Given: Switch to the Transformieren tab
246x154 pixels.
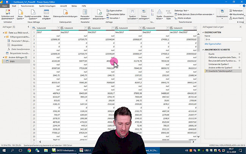Looking at the screenshot, I should [27, 6].
